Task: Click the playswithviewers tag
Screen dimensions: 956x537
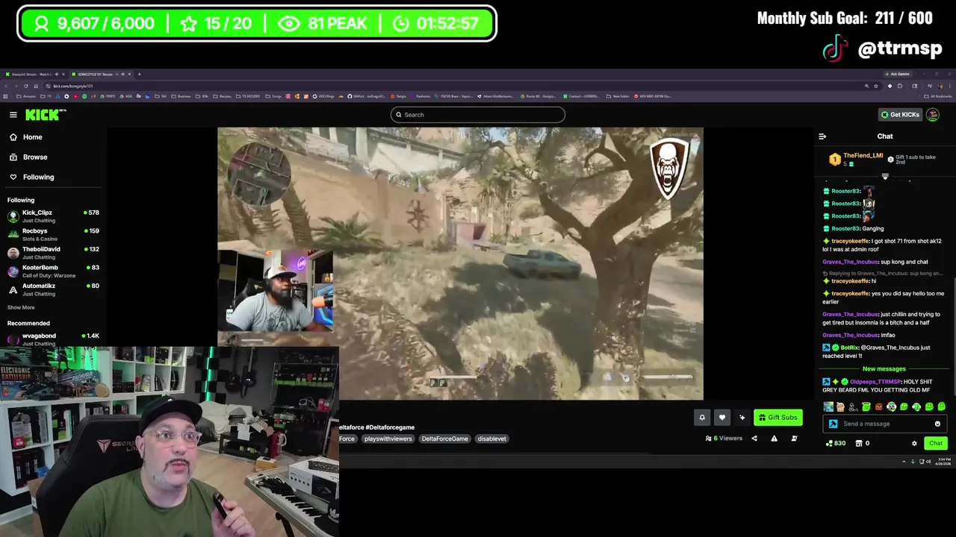Action: (x=388, y=439)
